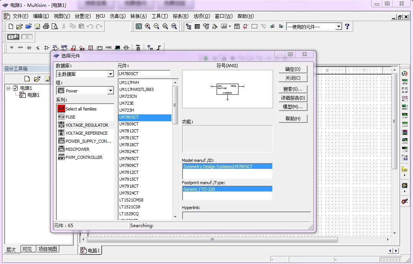Place a transistor component
The height and width of the screenshot is (264, 413).
[x=38, y=48]
